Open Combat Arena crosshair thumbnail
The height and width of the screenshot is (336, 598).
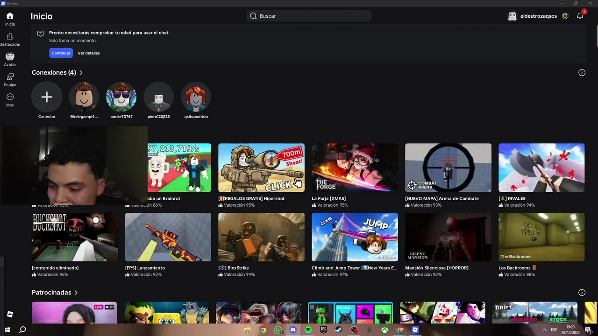(x=448, y=168)
